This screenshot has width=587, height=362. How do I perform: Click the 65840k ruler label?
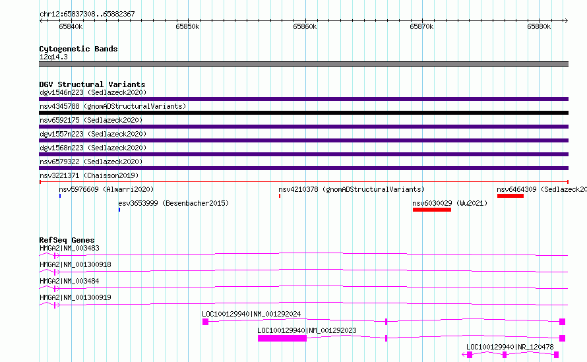pyautogui.click(x=71, y=26)
